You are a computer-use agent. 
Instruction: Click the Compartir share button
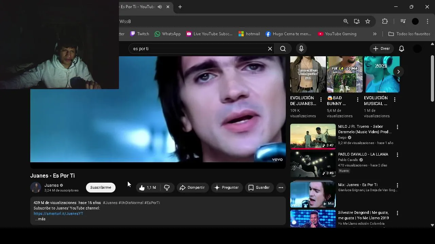tap(192, 187)
